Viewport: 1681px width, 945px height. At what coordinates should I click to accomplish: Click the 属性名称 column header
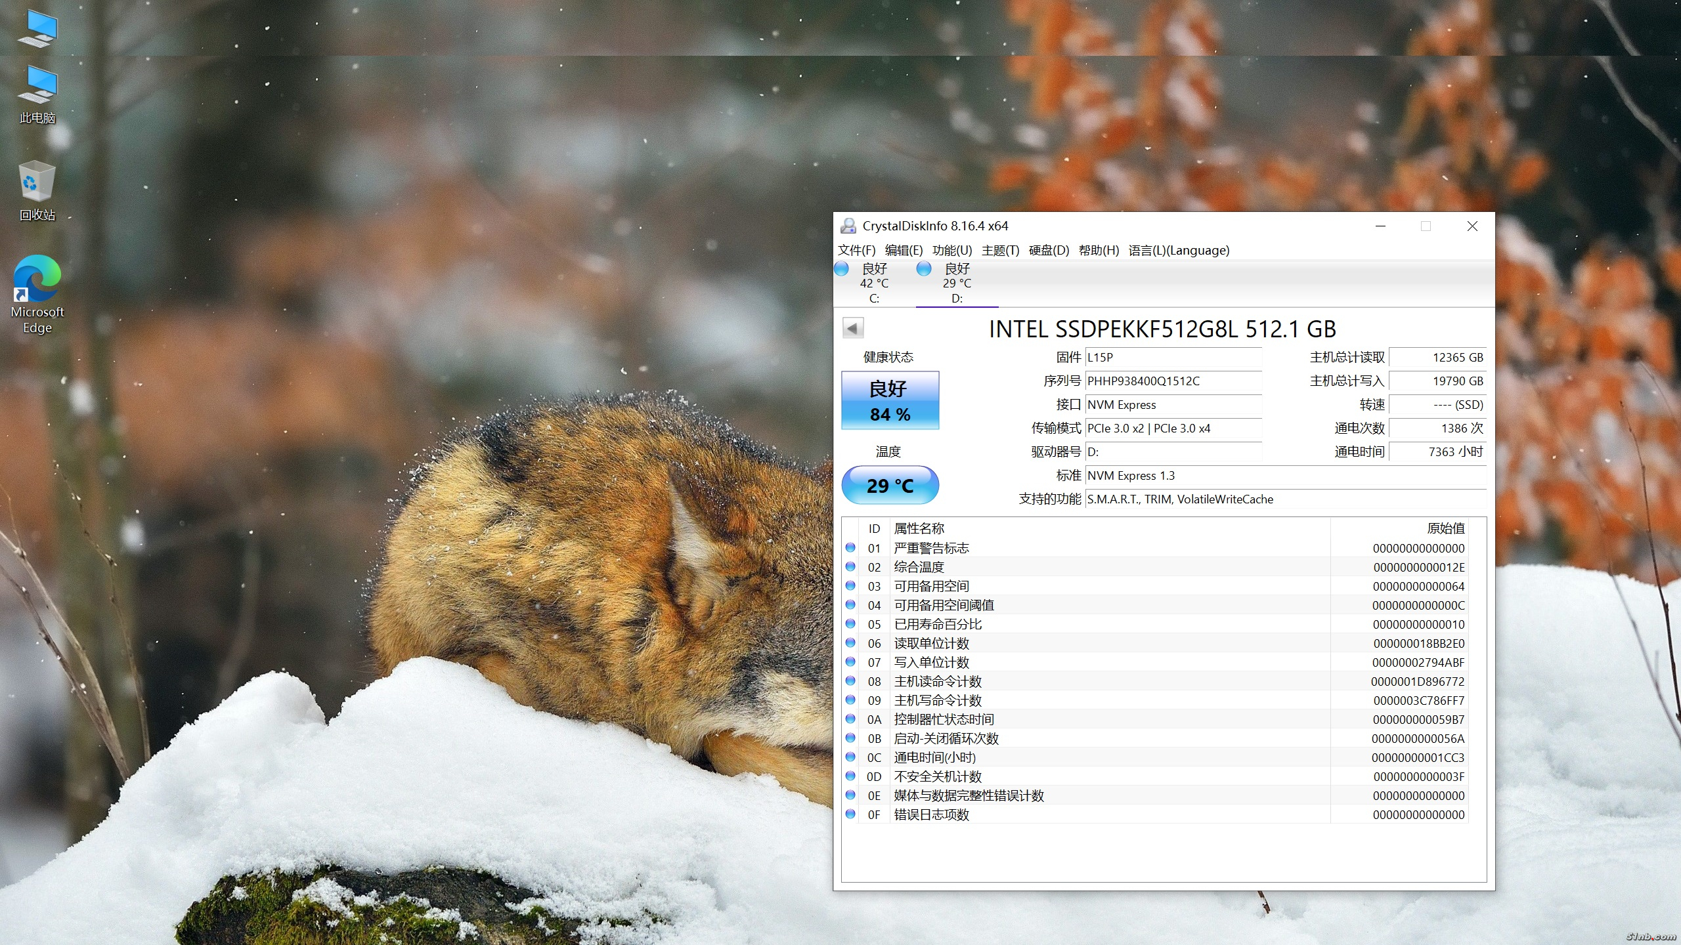point(1110,528)
